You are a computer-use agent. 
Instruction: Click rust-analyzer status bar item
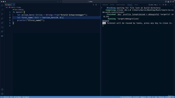(x=25, y=97)
